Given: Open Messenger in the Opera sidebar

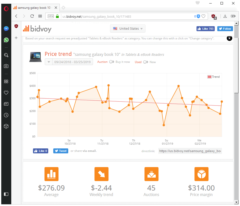Looking at the screenshot, I should coord(6,29).
